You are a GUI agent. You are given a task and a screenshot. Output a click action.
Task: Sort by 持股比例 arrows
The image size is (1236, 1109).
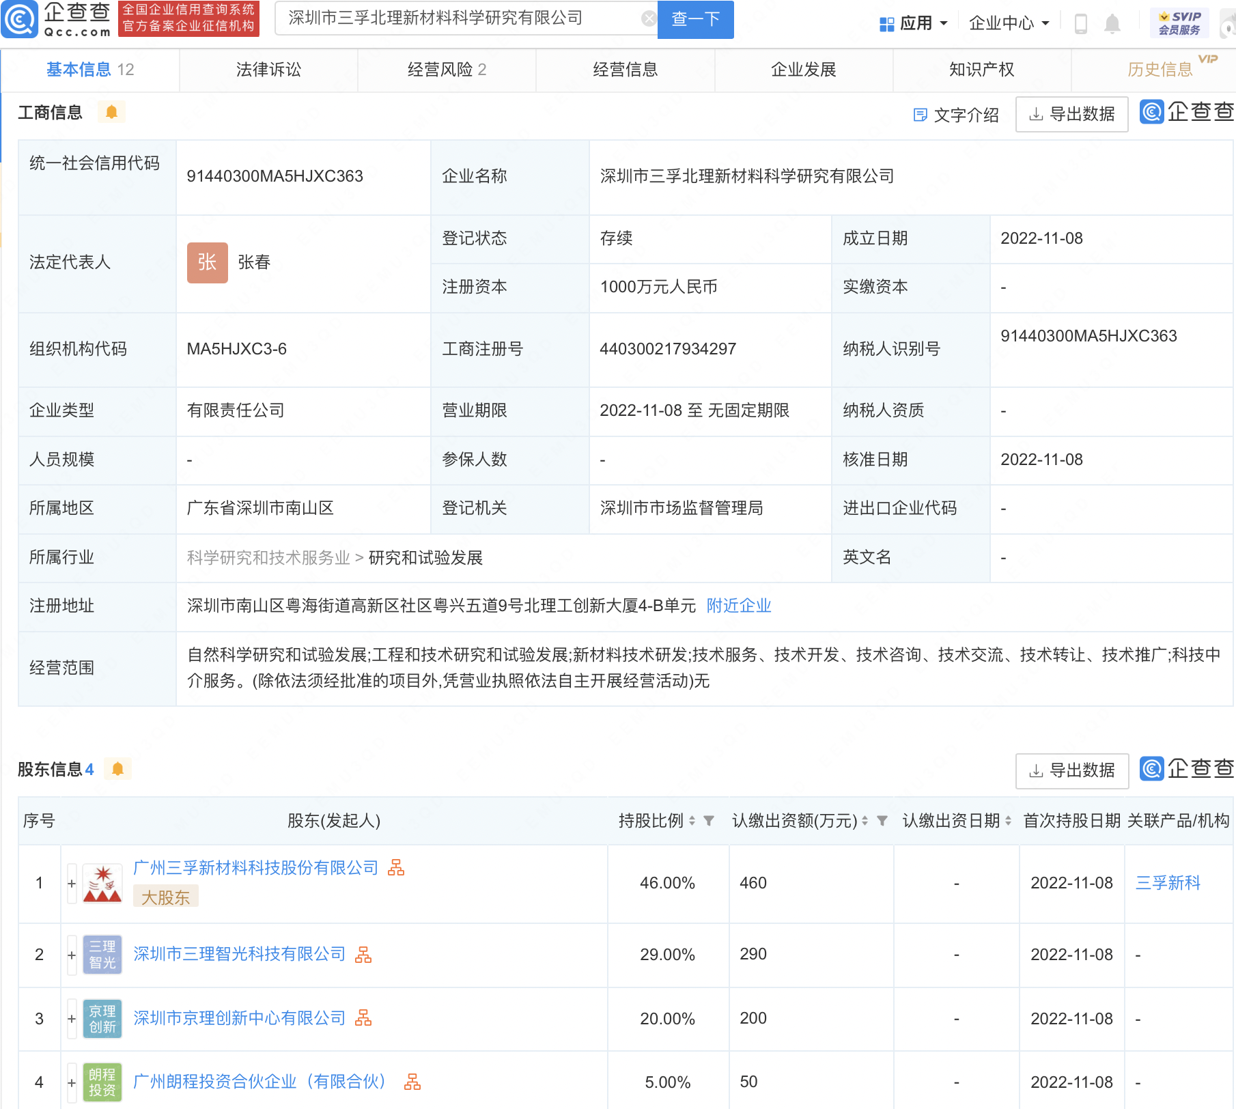[692, 821]
